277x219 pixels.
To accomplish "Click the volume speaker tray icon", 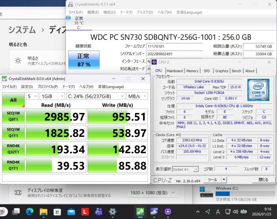I will tap(235, 212).
